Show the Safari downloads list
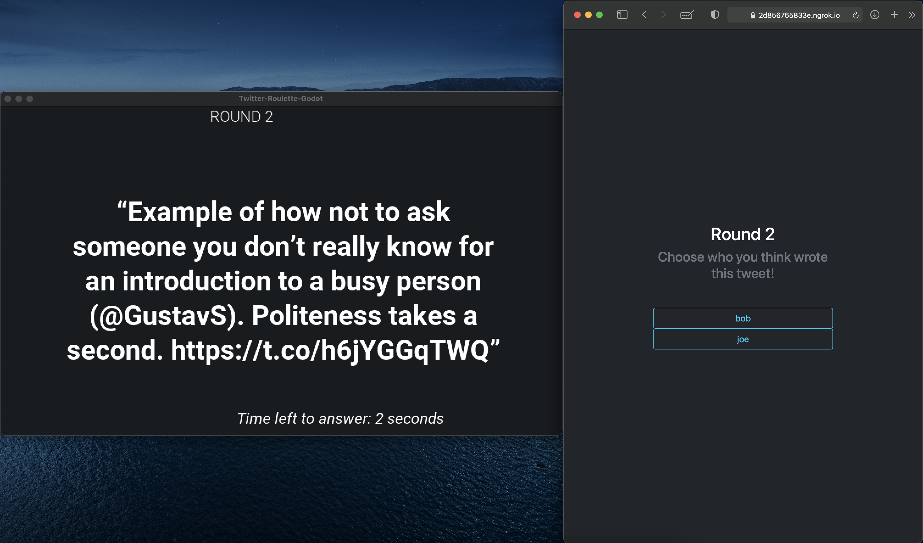This screenshot has width=923, height=543. coord(875,15)
